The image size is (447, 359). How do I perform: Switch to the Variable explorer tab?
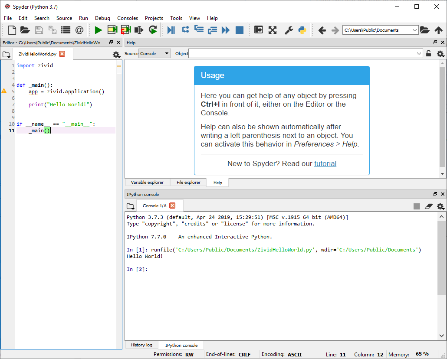click(x=147, y=182)
